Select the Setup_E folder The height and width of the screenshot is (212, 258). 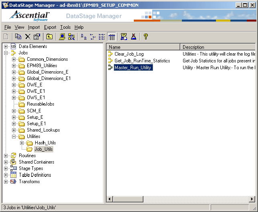pos(35,117)
